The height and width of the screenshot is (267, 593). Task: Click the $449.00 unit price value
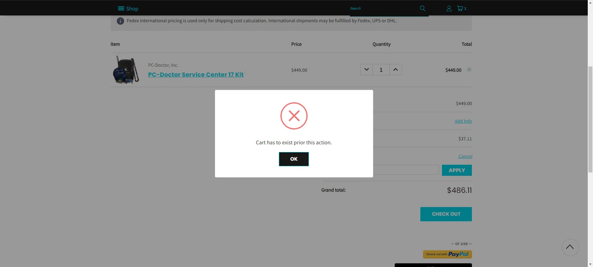[299, 70]
